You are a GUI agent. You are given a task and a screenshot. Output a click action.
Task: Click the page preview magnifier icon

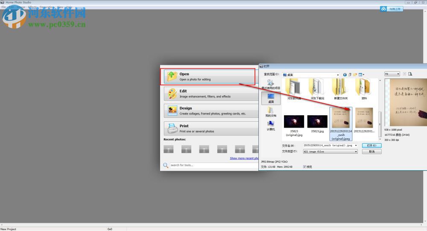410,74
